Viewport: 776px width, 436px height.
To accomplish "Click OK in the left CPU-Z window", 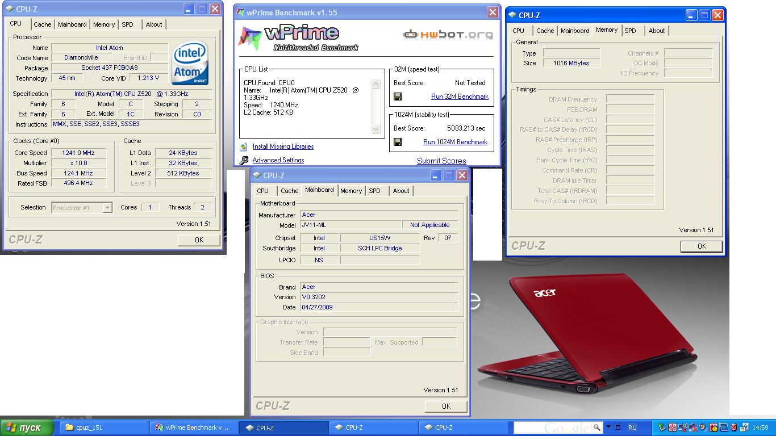I will (x=199, y=240).
